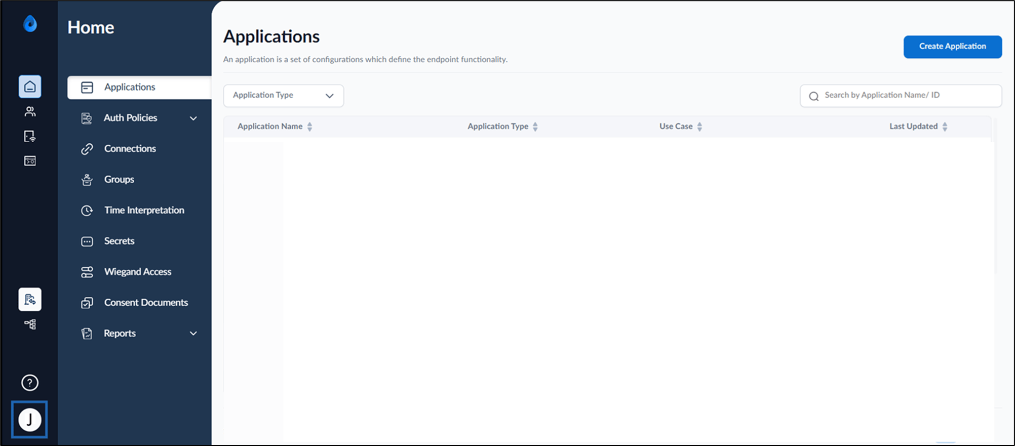1015x446 pixels.
Task: Go to Applications menu item
Action: point(139,87)
